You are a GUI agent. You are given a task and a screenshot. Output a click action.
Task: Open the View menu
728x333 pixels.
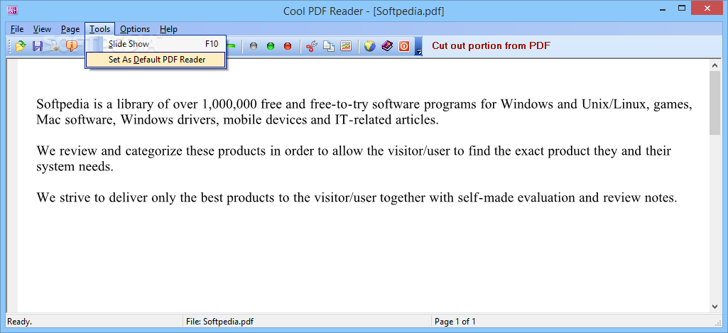pos(42,29)
